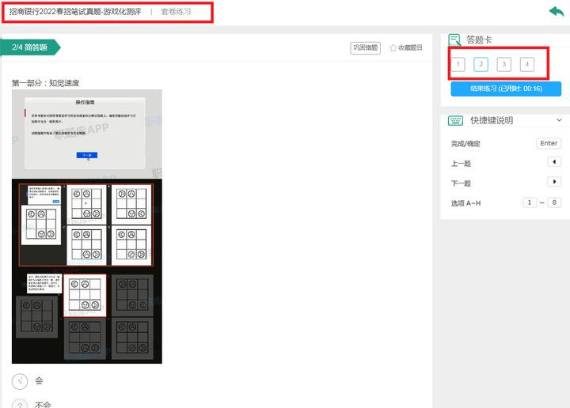Click the 下一题 shortcut label
The width and height of the screenshot is (570, 408).
[x=461, y=183]
